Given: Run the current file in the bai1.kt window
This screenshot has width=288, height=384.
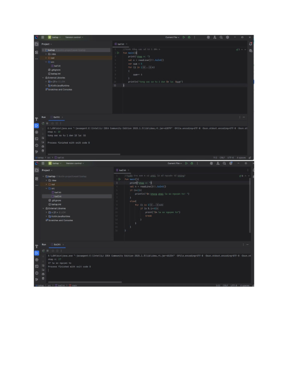Looking at the screenshot, I should coord(184,37).
